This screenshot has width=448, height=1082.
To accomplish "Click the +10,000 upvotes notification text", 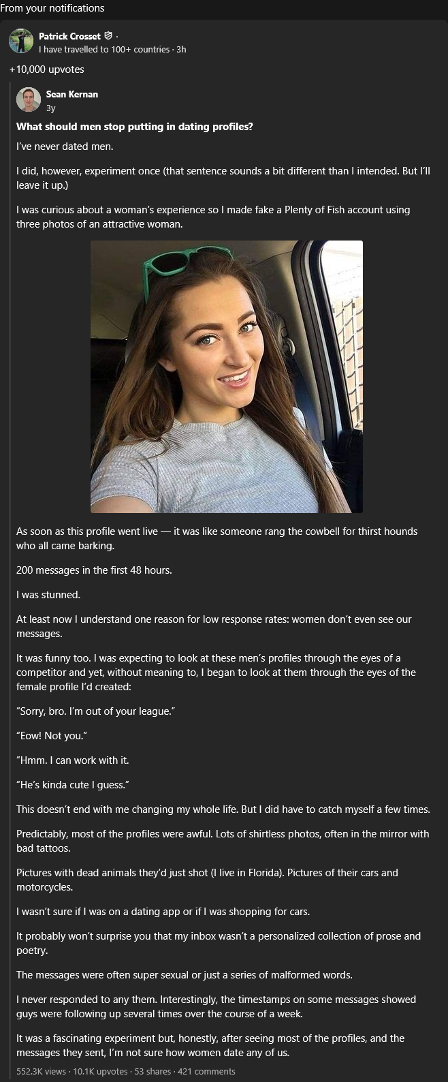I will tap(46, 69).
